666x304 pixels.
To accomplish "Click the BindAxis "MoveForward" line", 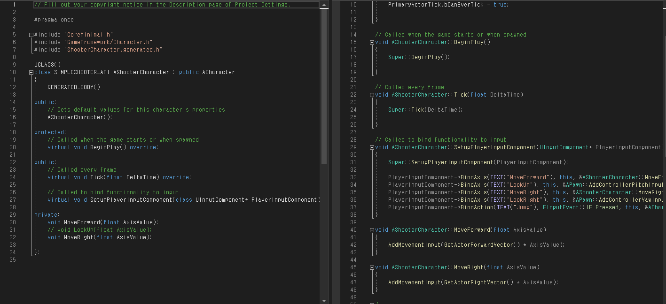I will click(526, 177).
